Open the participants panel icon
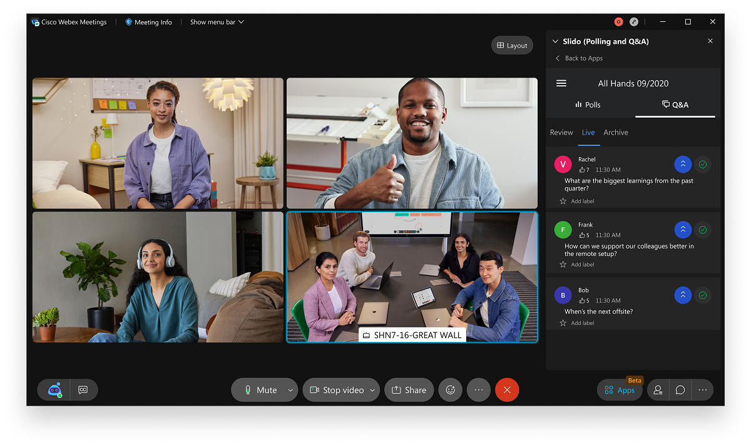This screenshot has height=445, width=751. [x=658, y=390]
